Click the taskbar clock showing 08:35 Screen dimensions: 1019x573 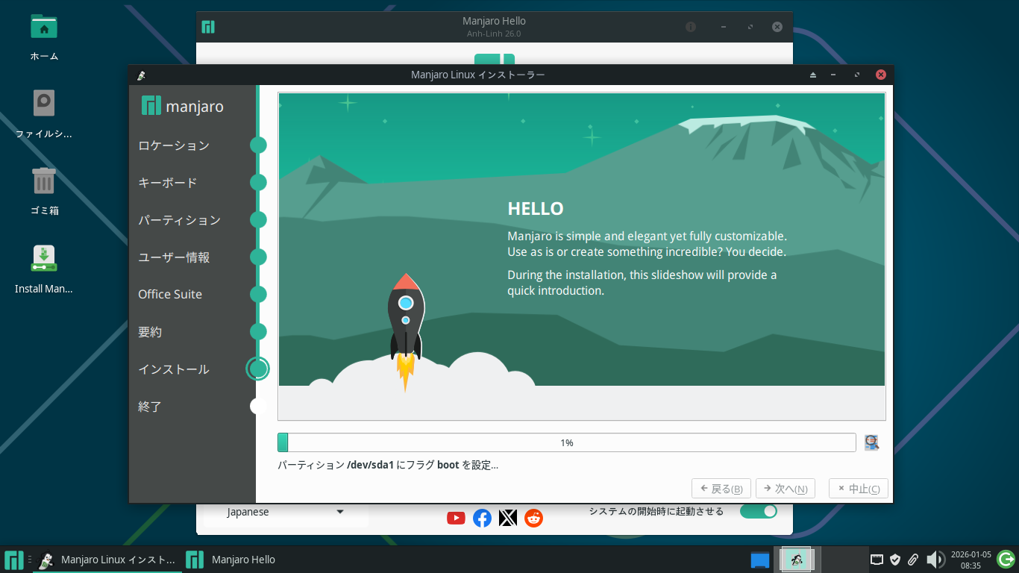tap(971, 560)
